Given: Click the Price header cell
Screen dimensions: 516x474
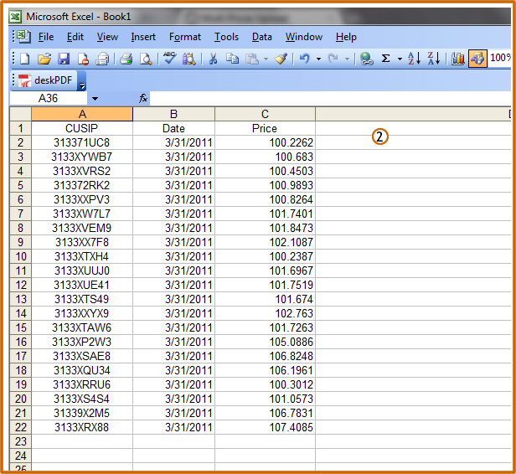Looking at the screenshot, I should point(265,128).
